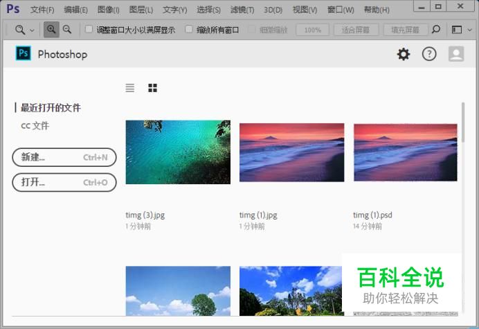Open the user profile avatar icon
479x329 pixels.
[456, 54]
